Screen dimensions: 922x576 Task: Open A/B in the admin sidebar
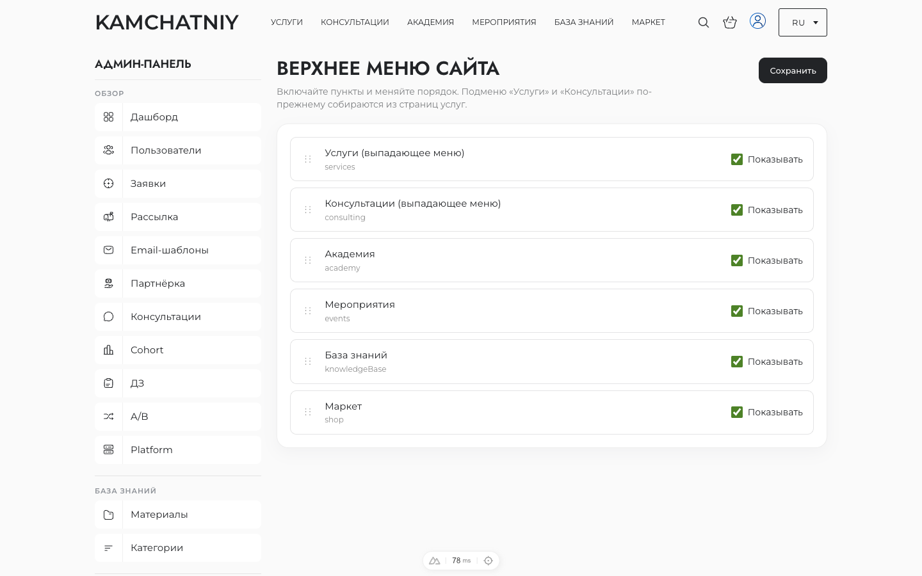[x=178, y=417]
